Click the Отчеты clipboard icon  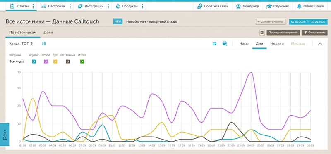click(x=12, y=6)
